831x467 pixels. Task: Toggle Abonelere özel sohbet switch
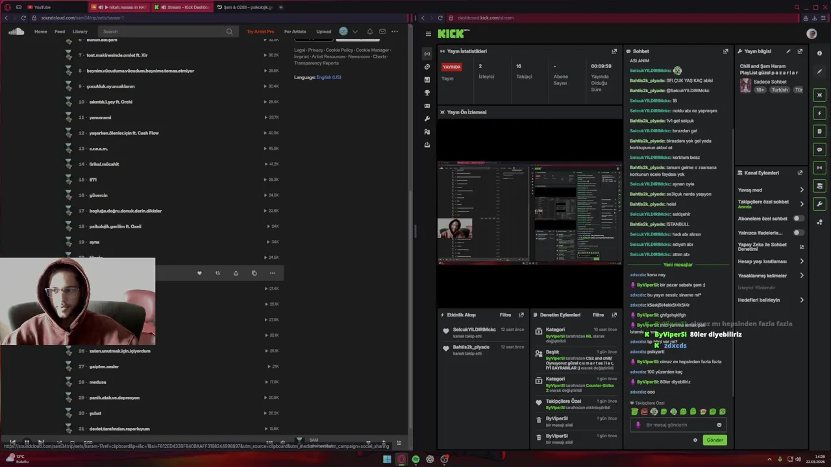[x=799, y=219]
